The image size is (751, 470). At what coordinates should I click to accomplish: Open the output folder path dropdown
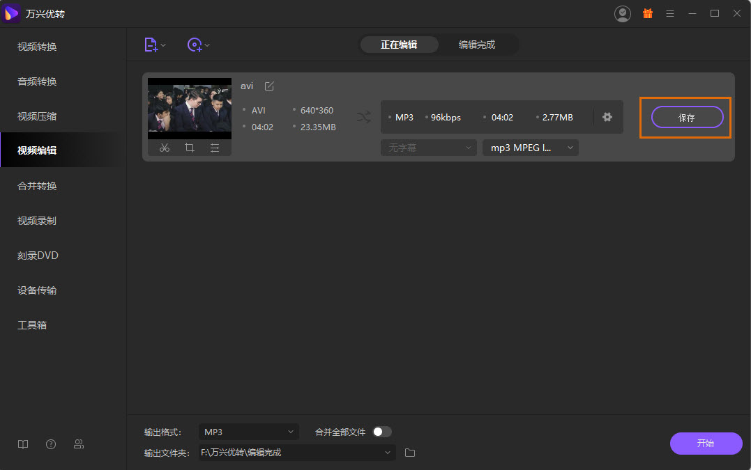pyautogui.click(x=388, y=453)
